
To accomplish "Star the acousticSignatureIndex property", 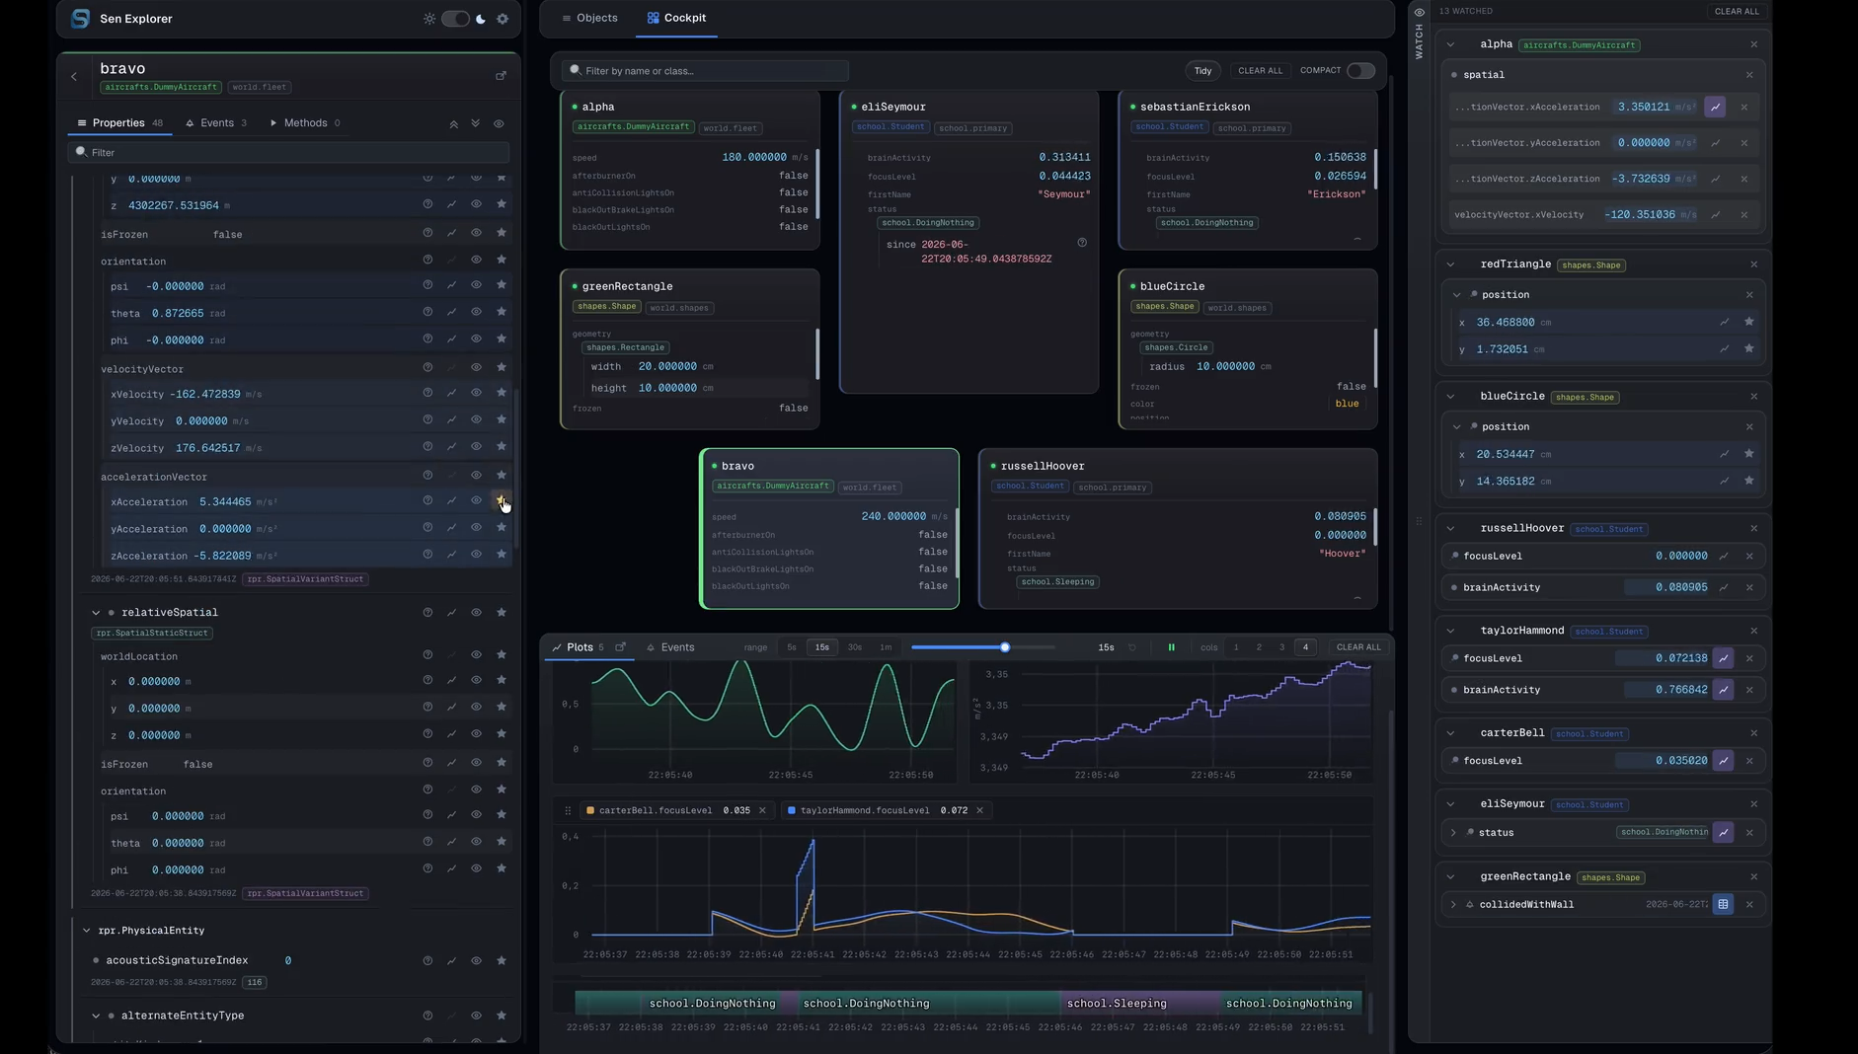I will pyautogui.click(x=502, y=960).
